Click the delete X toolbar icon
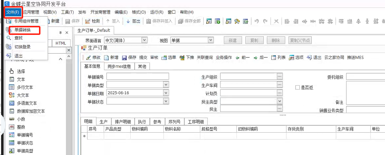Screen dimensions: 385x155 point(276,21)
